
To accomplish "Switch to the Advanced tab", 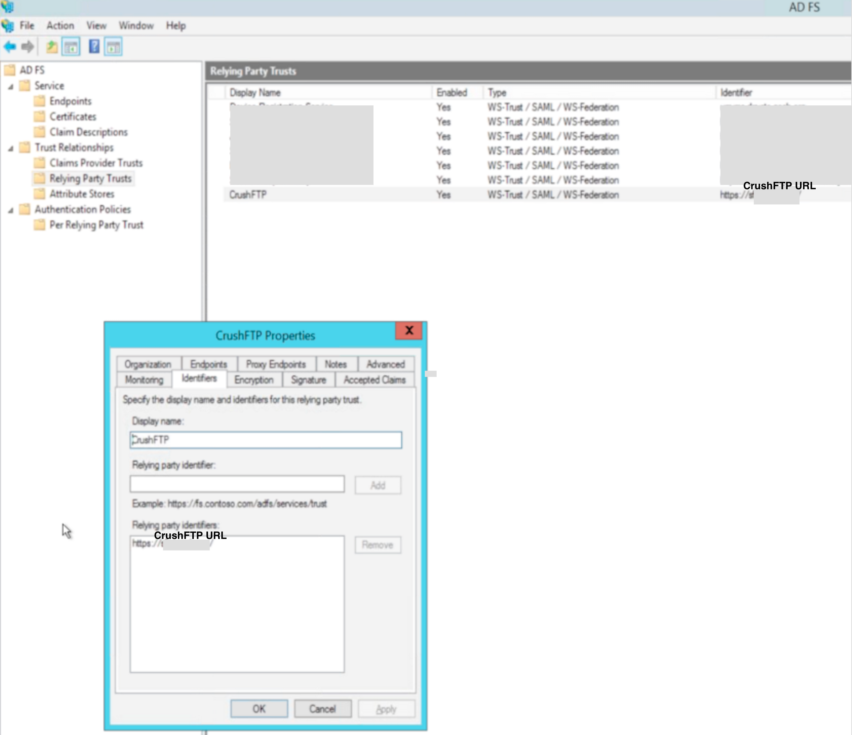I will [x=386, y=364].
